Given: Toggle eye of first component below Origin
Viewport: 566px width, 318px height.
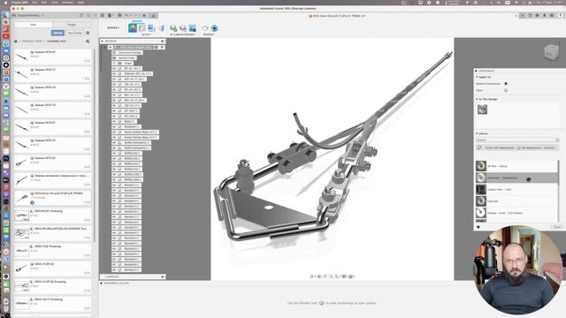Looking at the screenshot, I should 114,68.
